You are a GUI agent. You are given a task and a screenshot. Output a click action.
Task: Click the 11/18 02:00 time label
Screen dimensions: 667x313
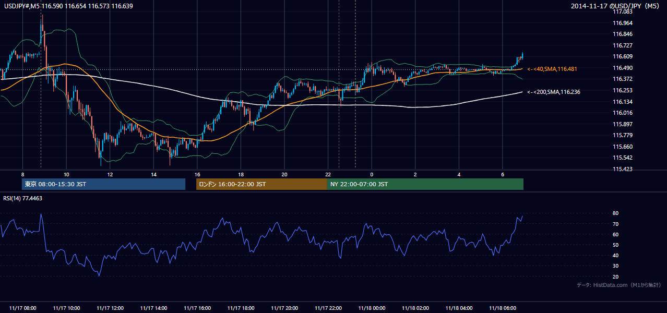(415, 308)
